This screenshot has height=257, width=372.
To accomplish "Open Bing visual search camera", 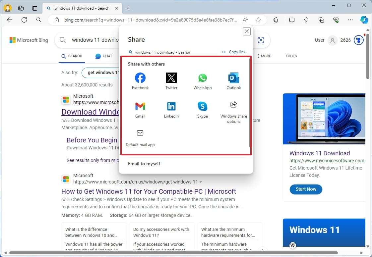I will pyautogui.click(x=261, y=40).
